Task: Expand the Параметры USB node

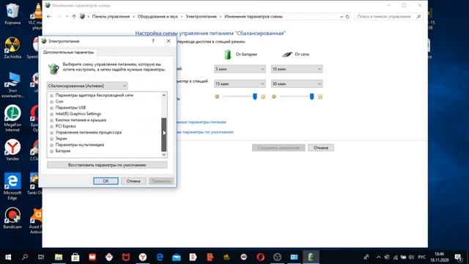Action: tap(52, 108)
